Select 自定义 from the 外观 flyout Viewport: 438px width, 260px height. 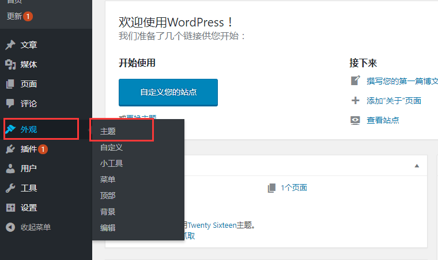(x=111, y=147)
